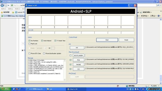The height and width of the screenshot is (91, 162).
Task: Open the Windows Start menu
Action: click(x=6, y=89)
